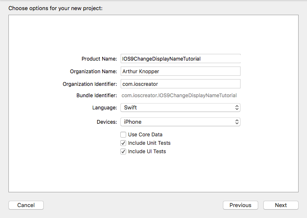Click the Product Name text field
307x218 pixels.
[x=180, y=59]
